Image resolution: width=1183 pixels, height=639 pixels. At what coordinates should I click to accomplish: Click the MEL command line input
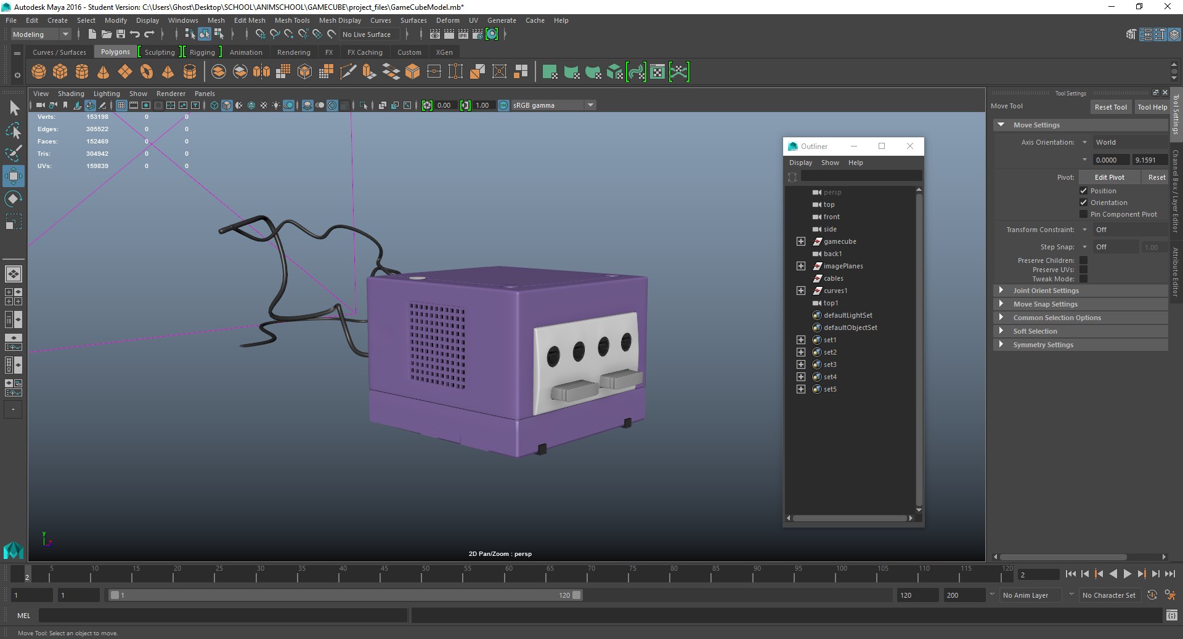point(222,616)
